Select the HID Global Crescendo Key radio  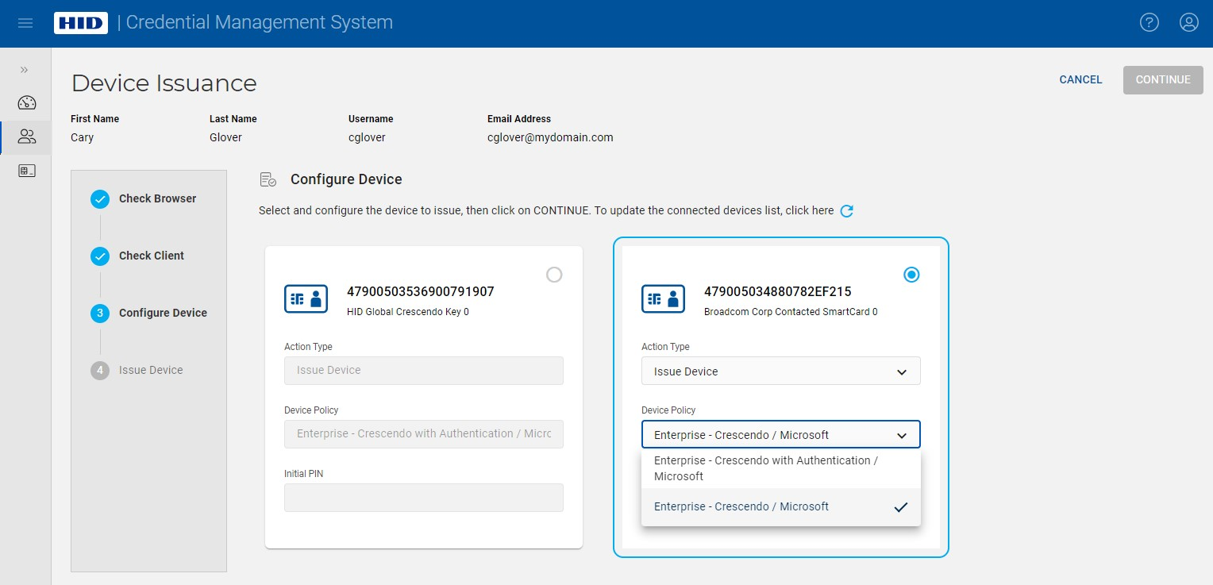pos(554,275)
